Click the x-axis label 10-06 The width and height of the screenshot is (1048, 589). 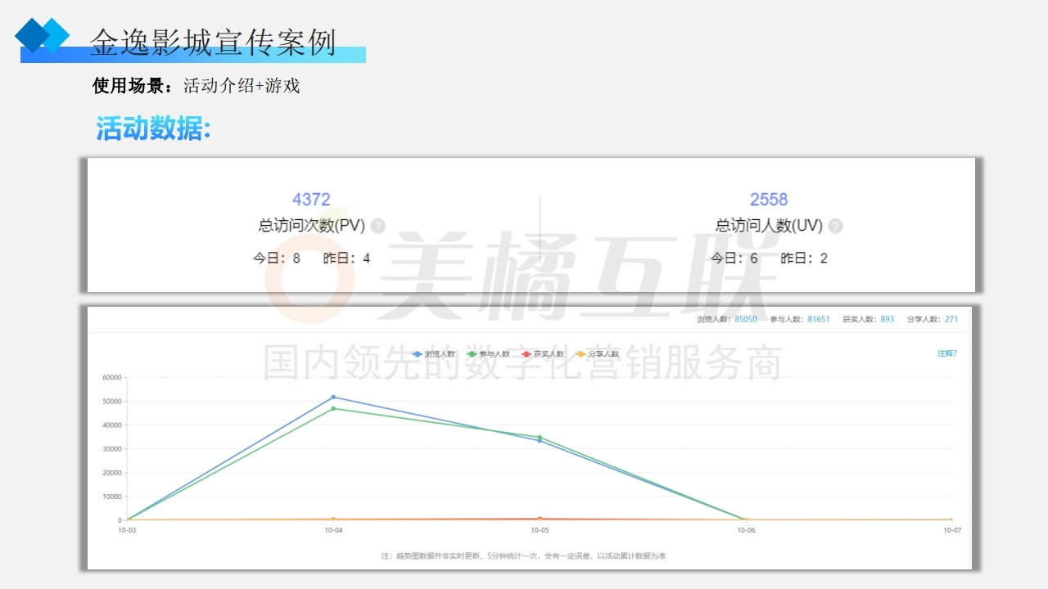(746, 530)
